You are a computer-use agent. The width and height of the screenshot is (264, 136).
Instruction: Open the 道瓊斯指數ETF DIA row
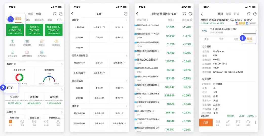(x=164, y=113)
